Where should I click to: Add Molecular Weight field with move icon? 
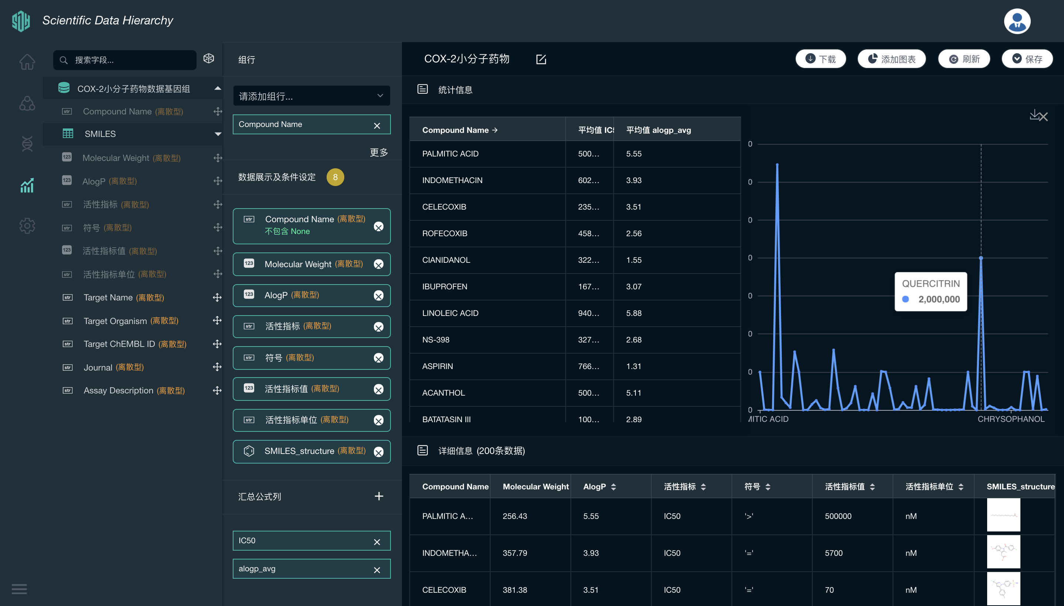point(218,158)
